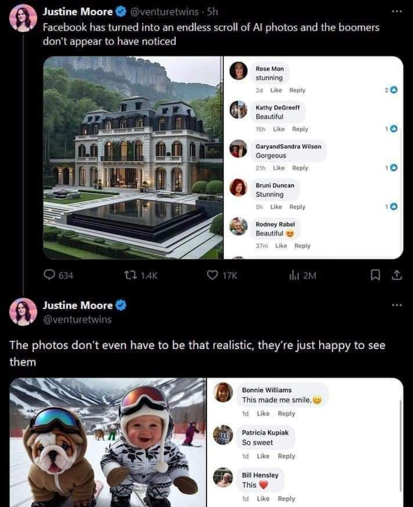Reply to Bruni Duncan's comment
413x507 pixels.
tap(297, 207)
